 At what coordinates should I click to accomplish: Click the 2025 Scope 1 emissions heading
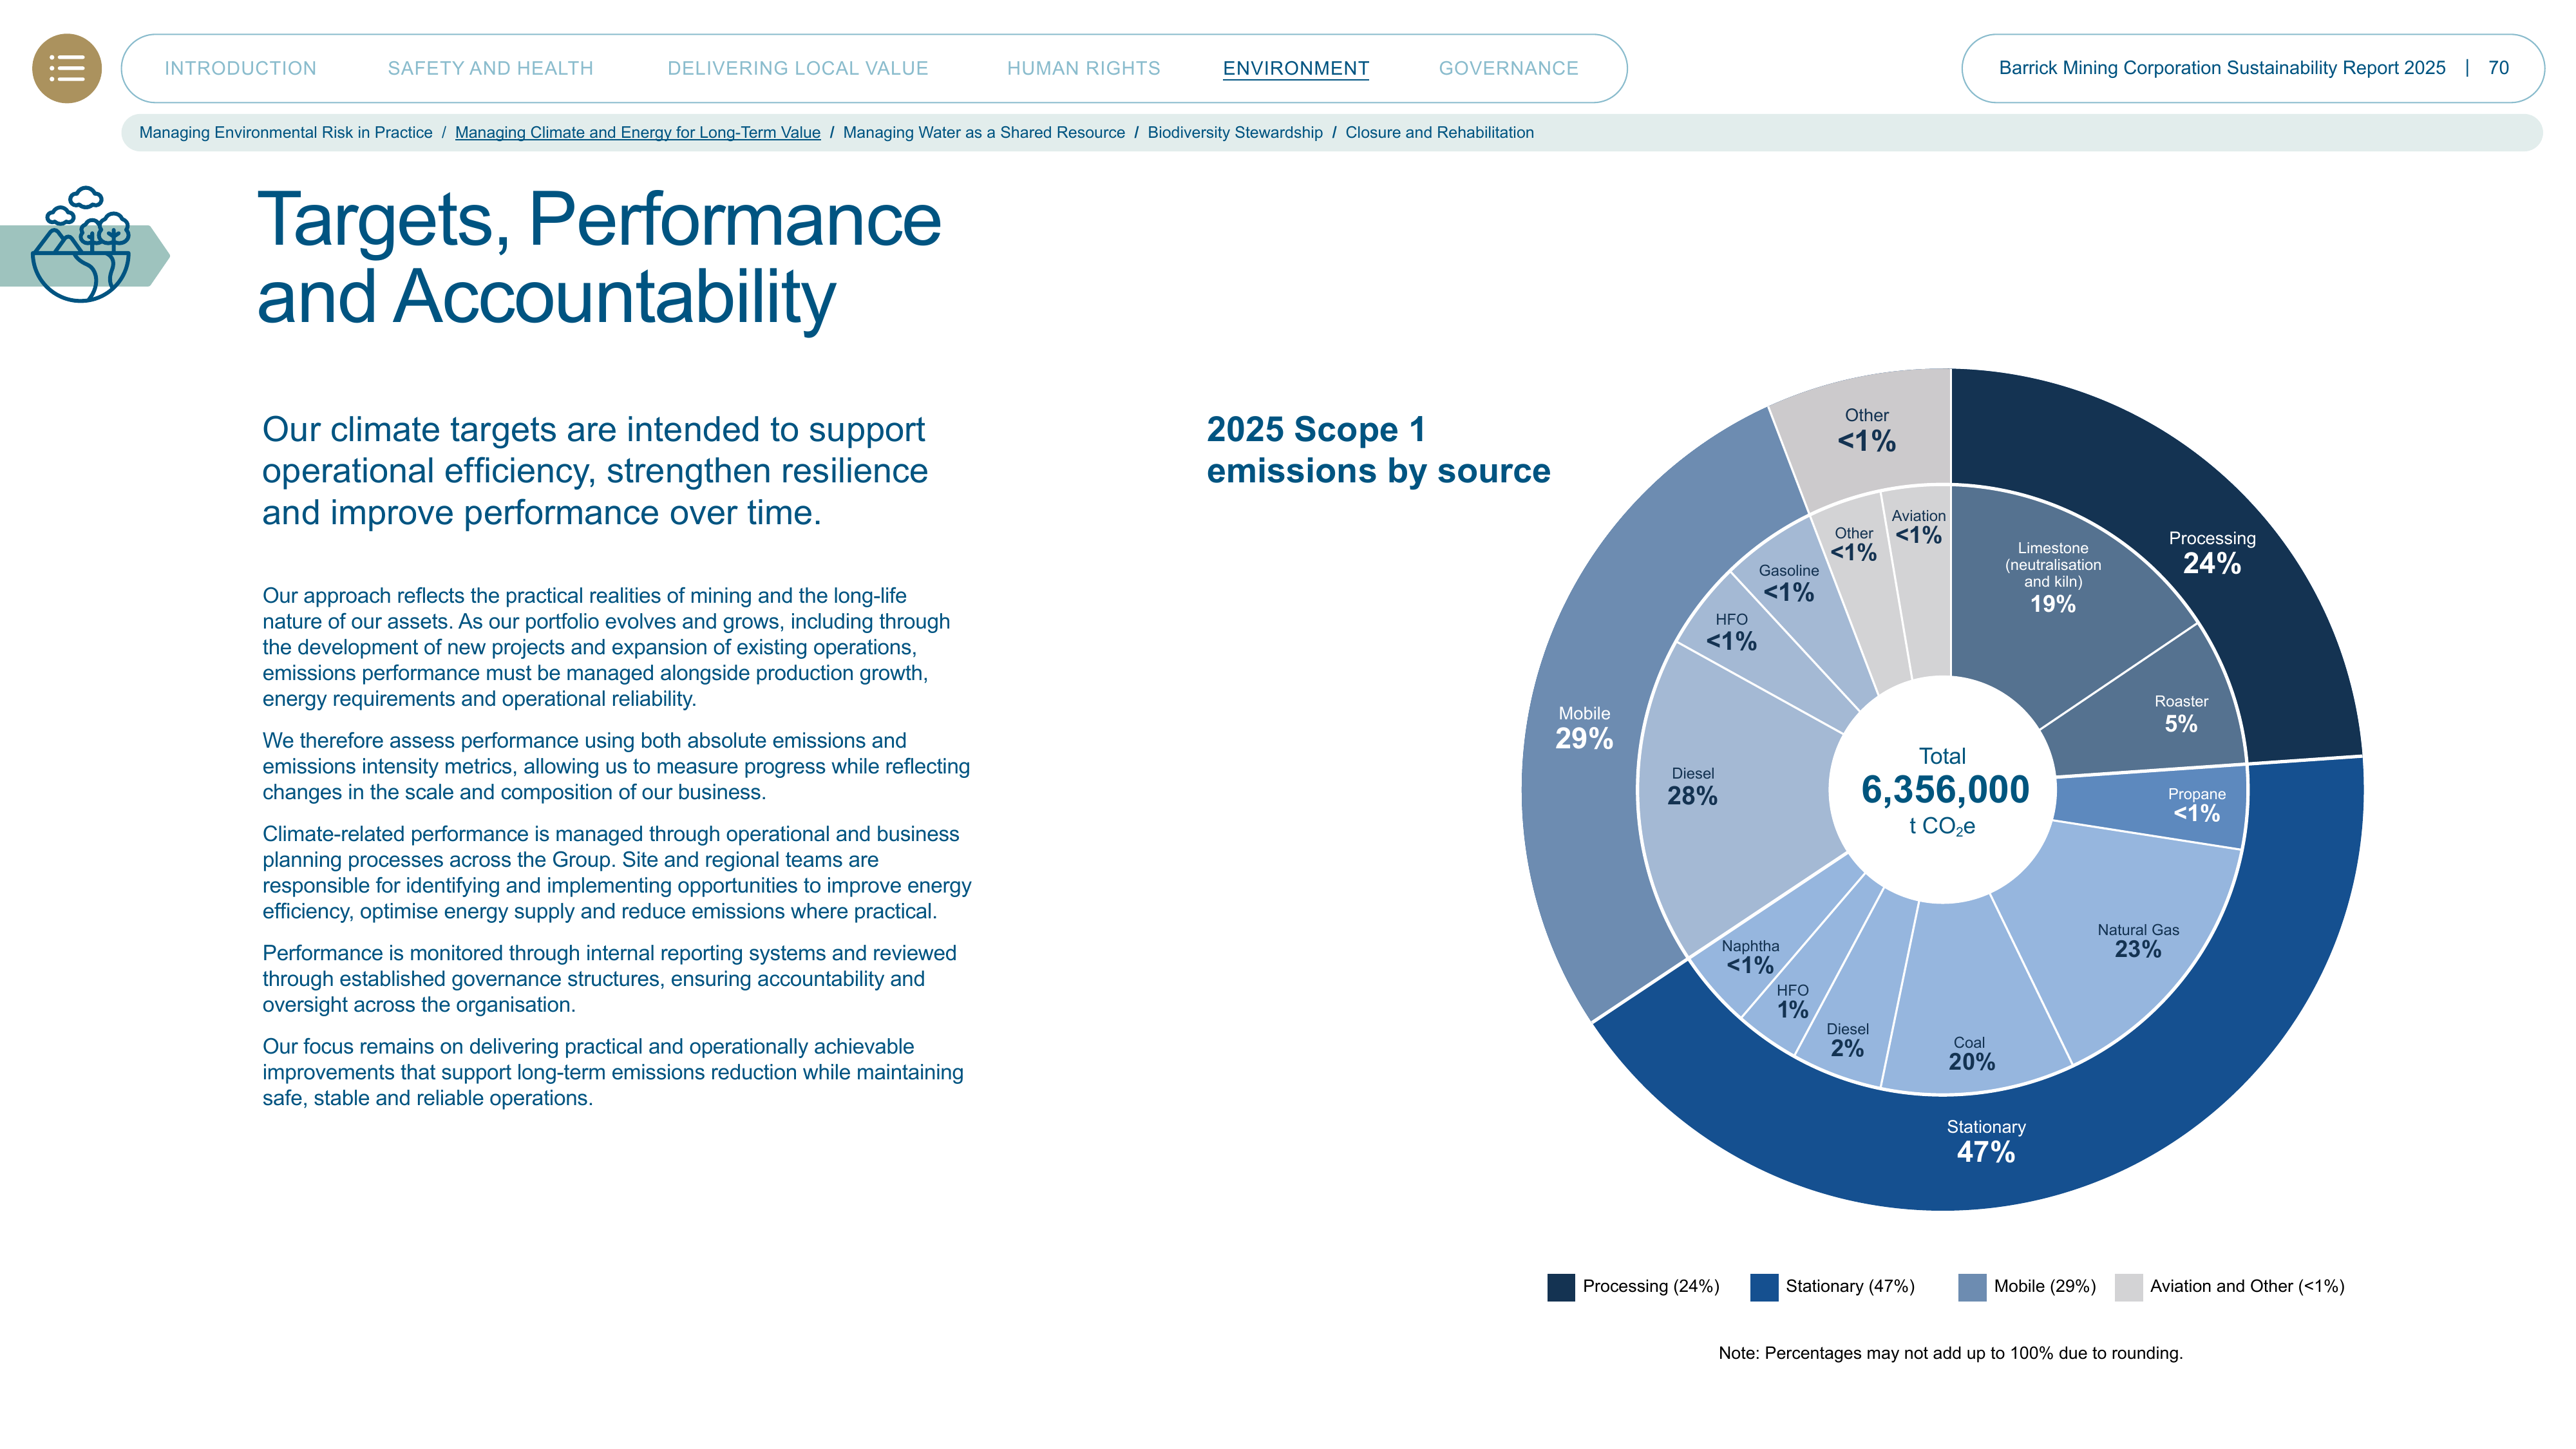click(1378, 450)
